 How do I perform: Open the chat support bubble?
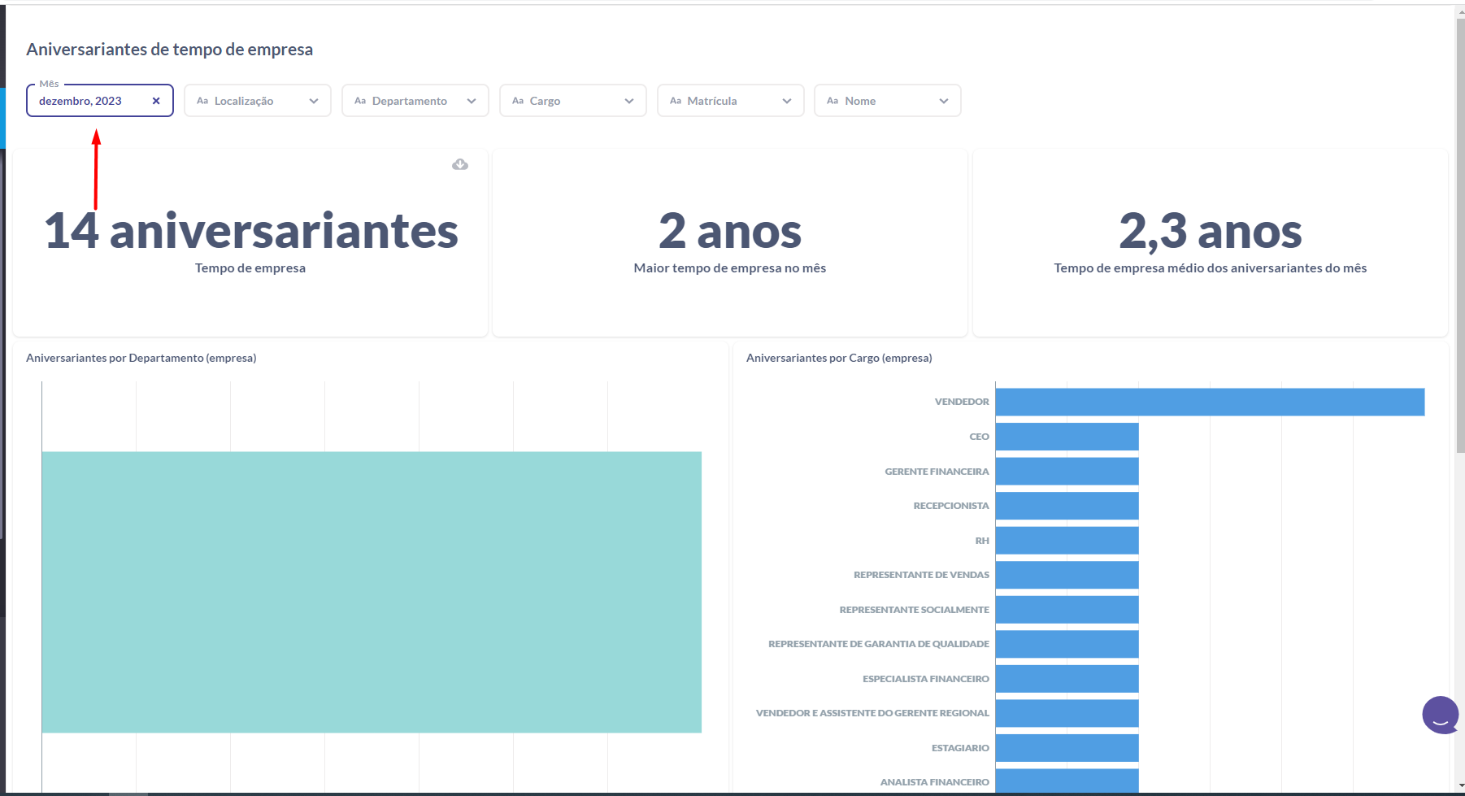click(x=1441, y=715)
